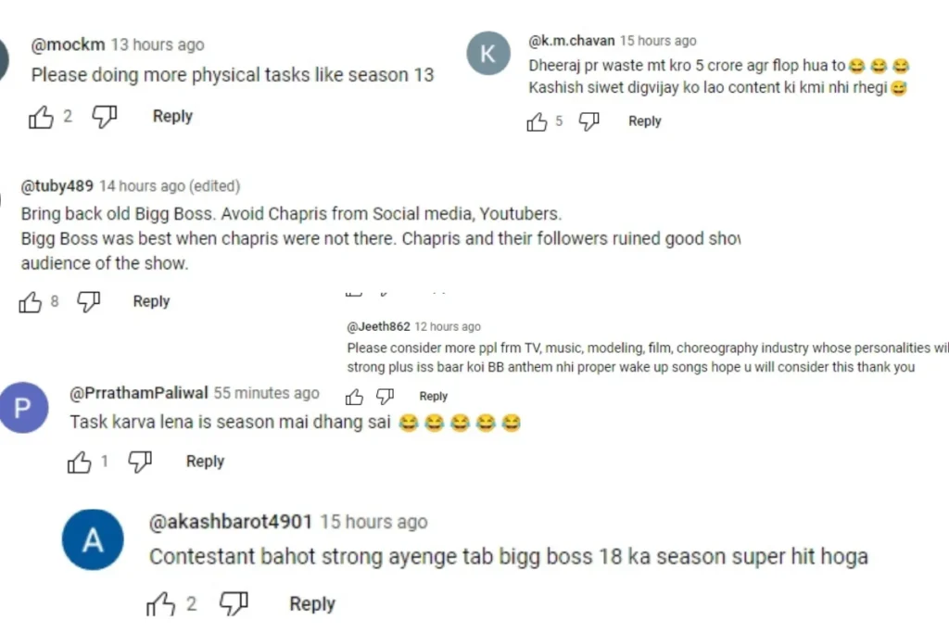Like the @tuby489 comment about old Bigg Boss
The image size is (949, 633).
[31, 301]
